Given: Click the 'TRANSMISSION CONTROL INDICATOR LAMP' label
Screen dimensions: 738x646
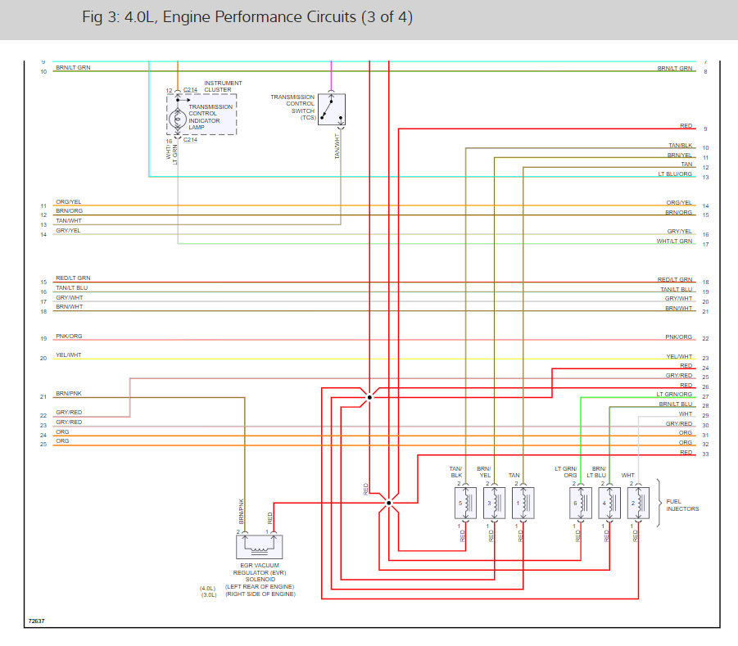Looking at the screenshot, I should (211, 117).
